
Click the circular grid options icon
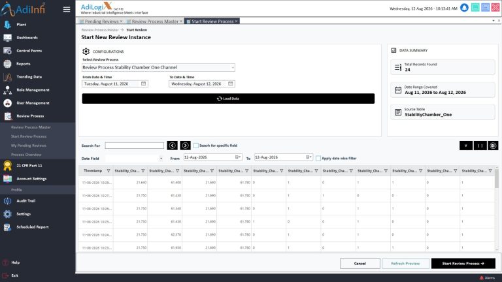coord(493,146)
